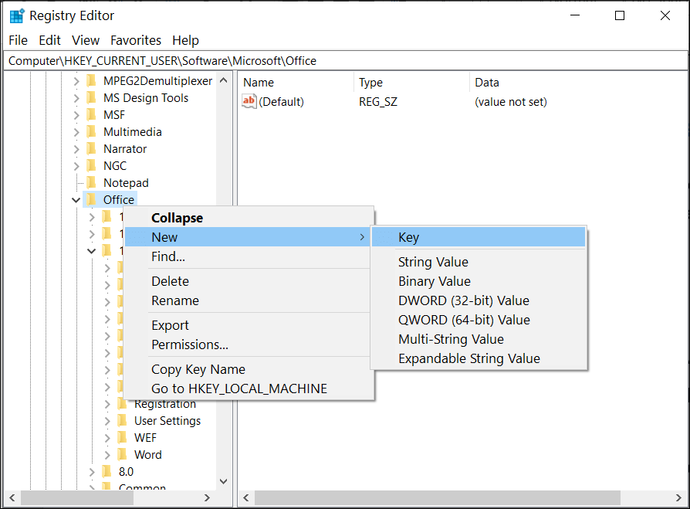
Task: Expand the MSF key
Action: (x=76, y=115)
